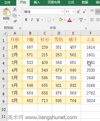Click the wén phonetic guide icon
The height and width of the screenshot is (121, 100).
point(81,20)
